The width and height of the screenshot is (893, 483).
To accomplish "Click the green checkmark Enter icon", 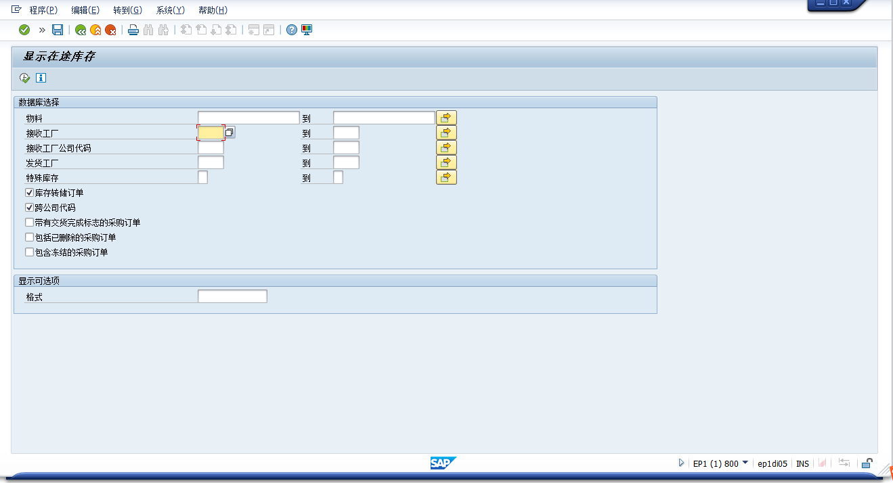I will pyautogui.click(x=24, y=30).
